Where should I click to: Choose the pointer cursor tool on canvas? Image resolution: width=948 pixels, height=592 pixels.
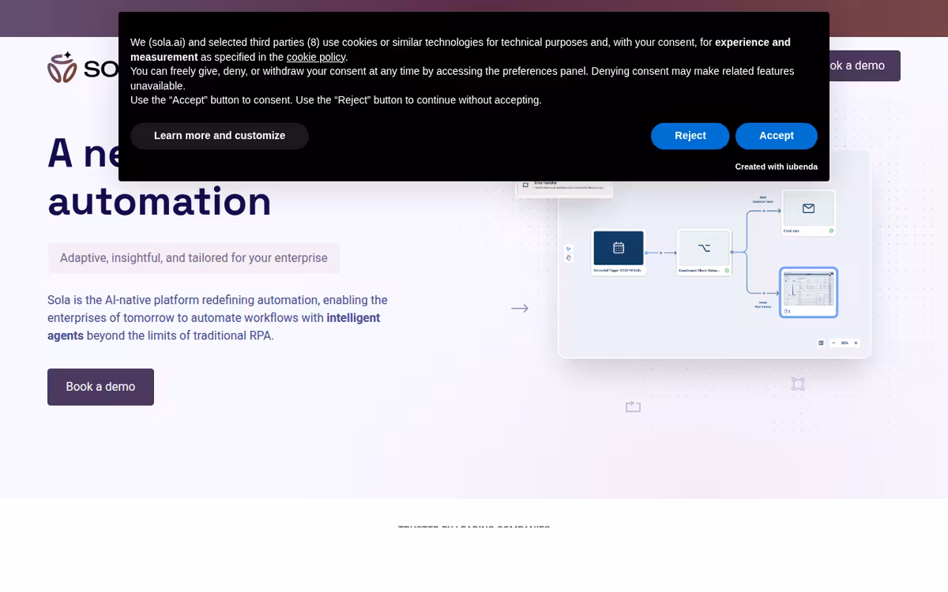point(569,249)
